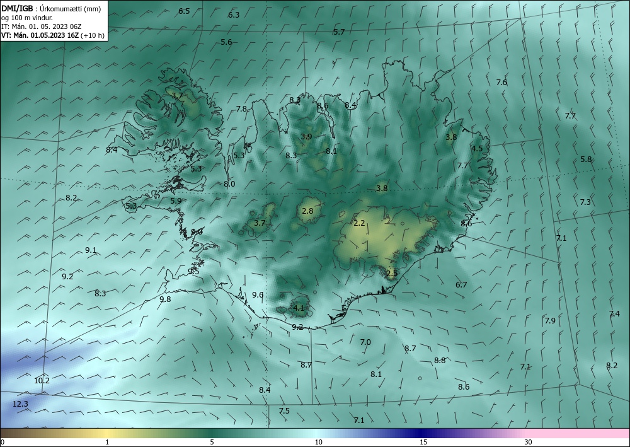Click the 7.4 value label

[614, 314]
